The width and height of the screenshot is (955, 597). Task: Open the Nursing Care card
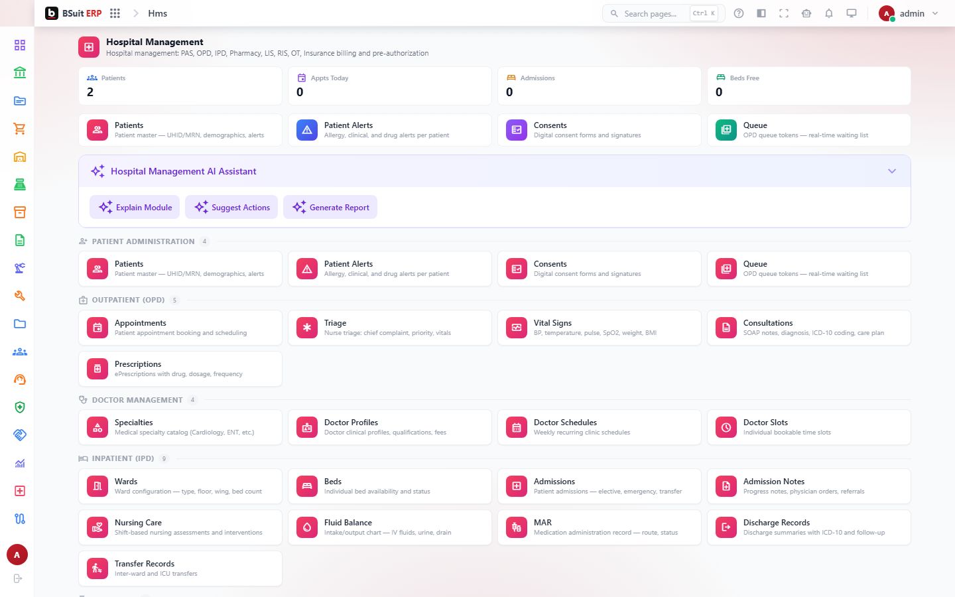[180, 527]
